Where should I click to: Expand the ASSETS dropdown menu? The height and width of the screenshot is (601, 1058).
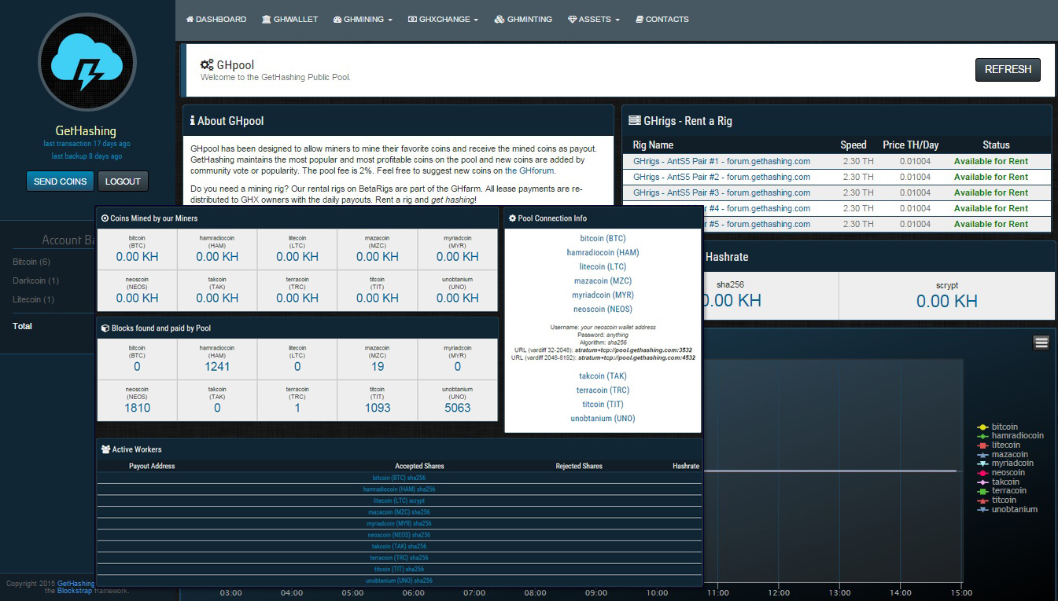(x=594, y=20)
